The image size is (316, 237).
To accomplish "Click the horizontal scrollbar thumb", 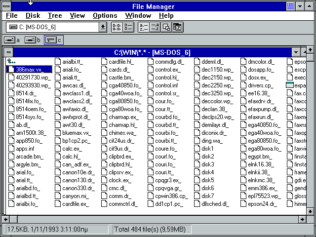I will pos(14,219).
